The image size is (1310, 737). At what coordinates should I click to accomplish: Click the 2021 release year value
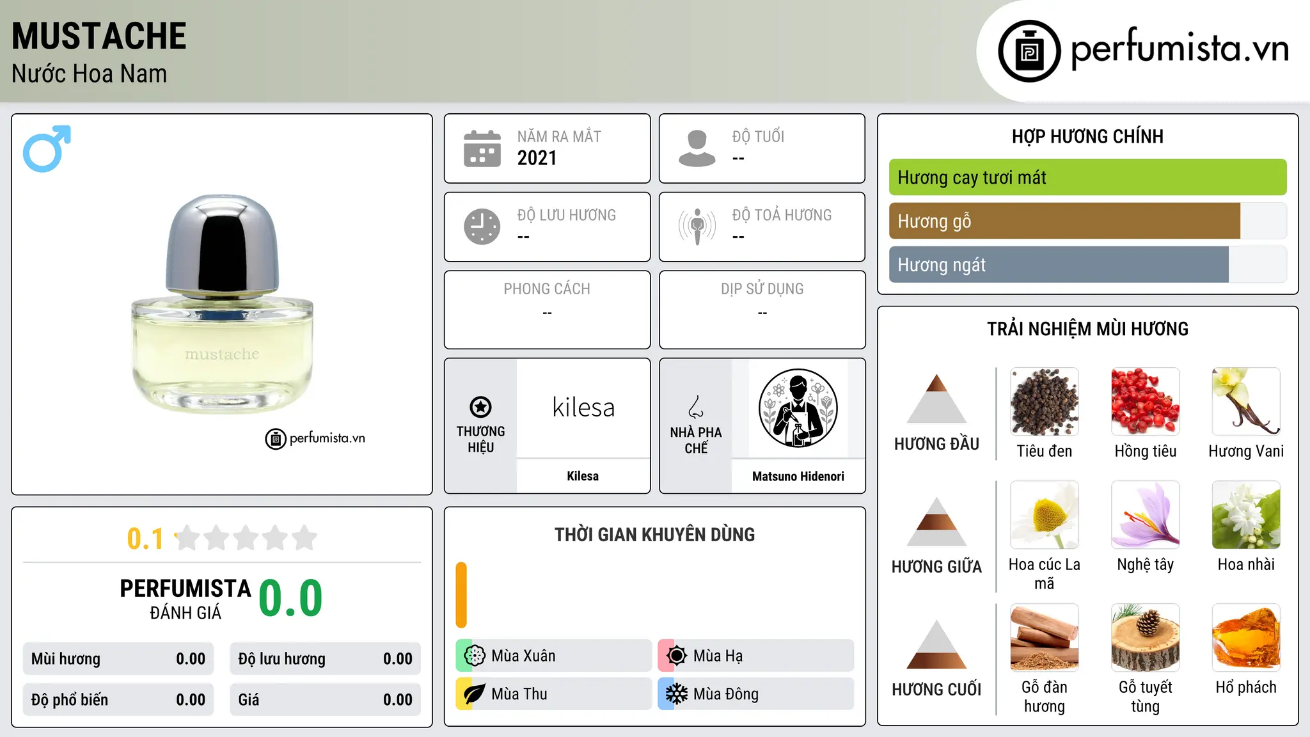[x=537, y=158]
